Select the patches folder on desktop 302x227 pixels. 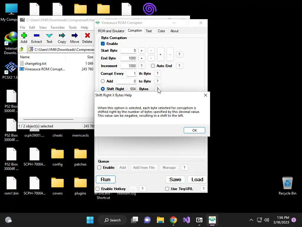(x=80, y=157)
